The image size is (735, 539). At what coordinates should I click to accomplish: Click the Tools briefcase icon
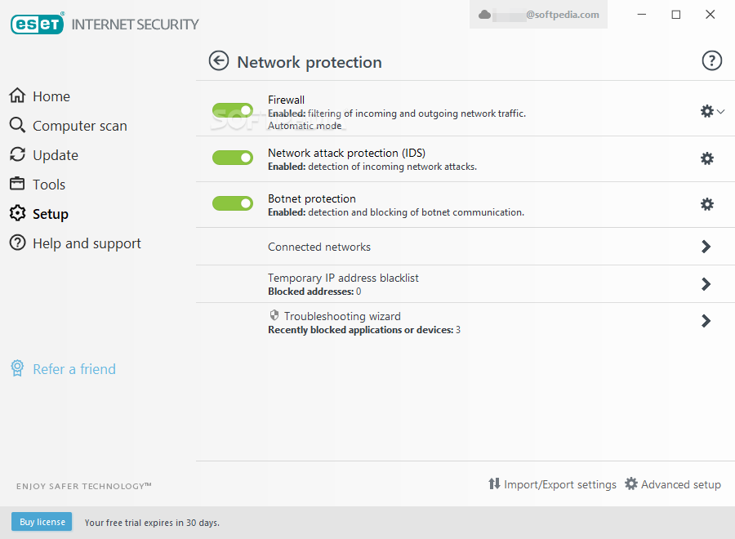pos(17,183)
